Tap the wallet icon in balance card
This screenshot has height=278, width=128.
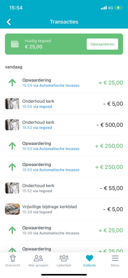[x=15, y=44]
